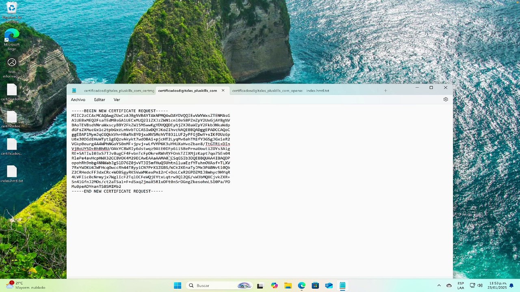Open Outlook from taskbar
This screenshot has height=292, width=520.
[x=329, y=286]
